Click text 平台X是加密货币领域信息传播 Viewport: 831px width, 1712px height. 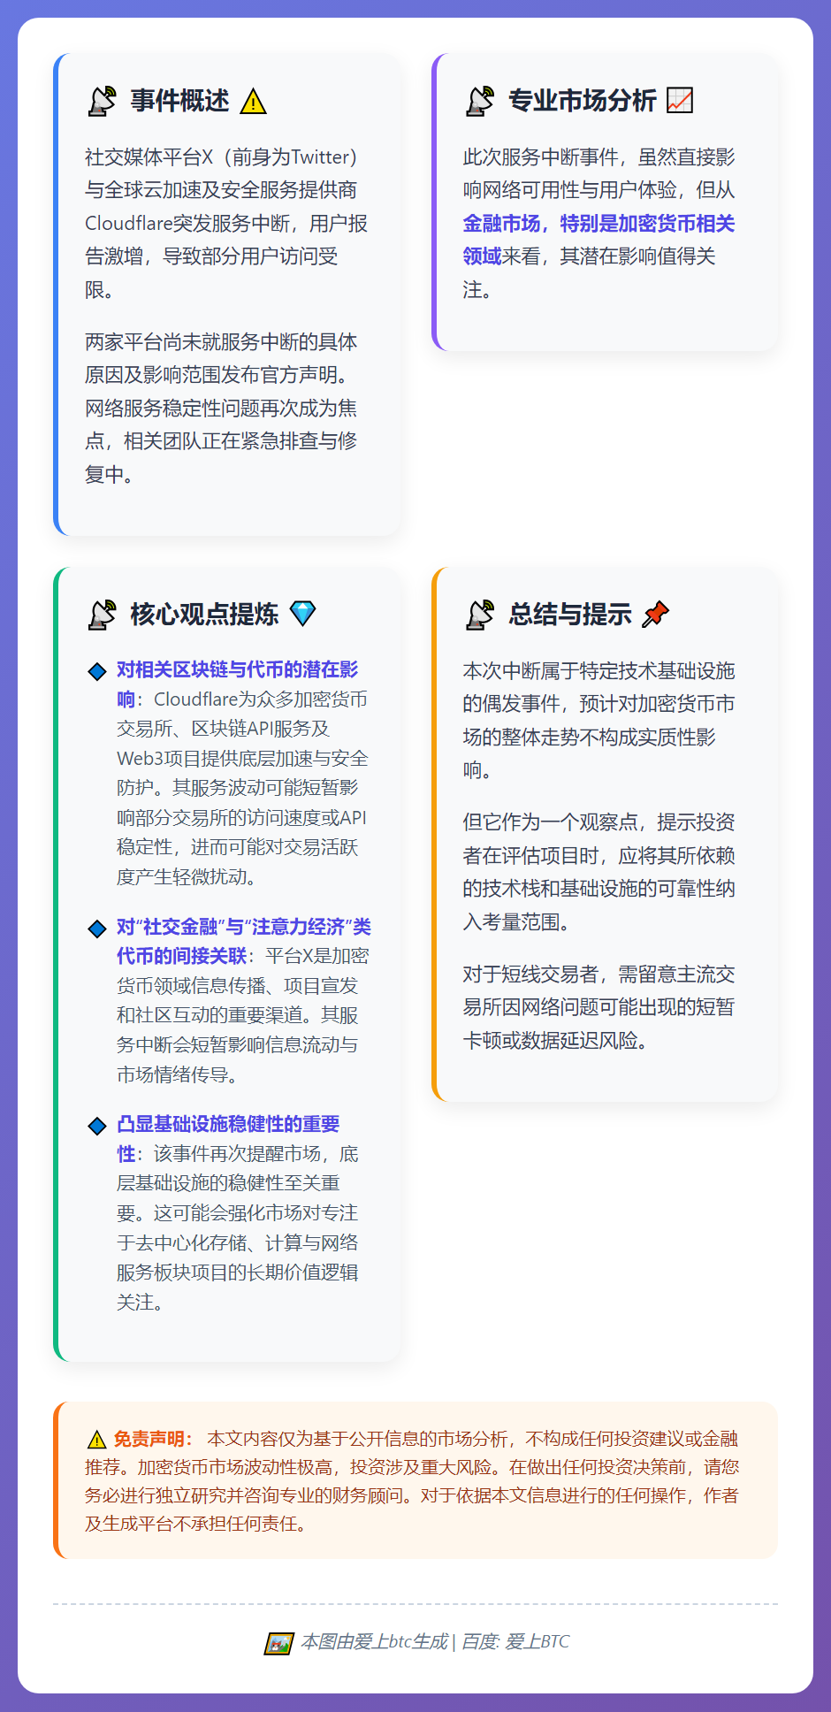[x=243, y=1015]
